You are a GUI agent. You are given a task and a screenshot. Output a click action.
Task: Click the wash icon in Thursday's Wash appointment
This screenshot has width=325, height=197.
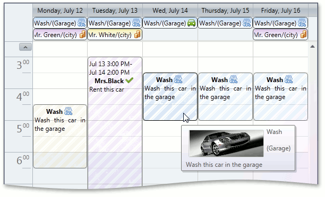pos(233,79)
